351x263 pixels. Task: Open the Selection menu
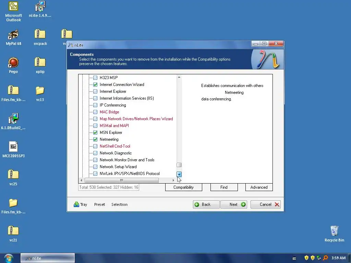119,204
